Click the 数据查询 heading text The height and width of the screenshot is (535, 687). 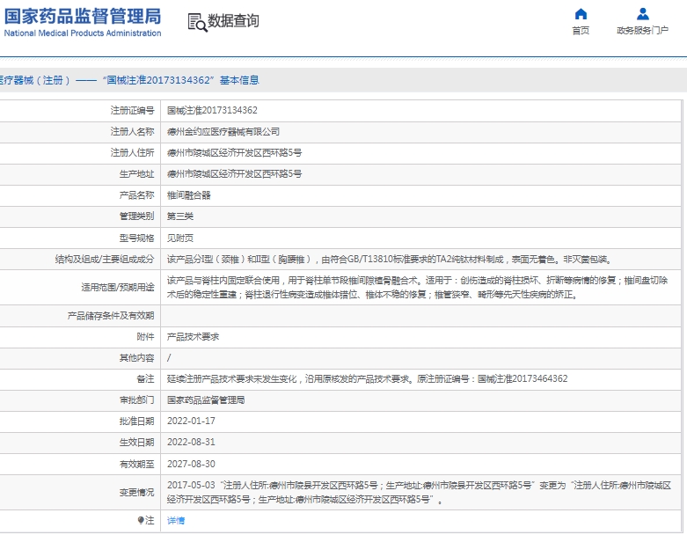[x=233, y=20]
